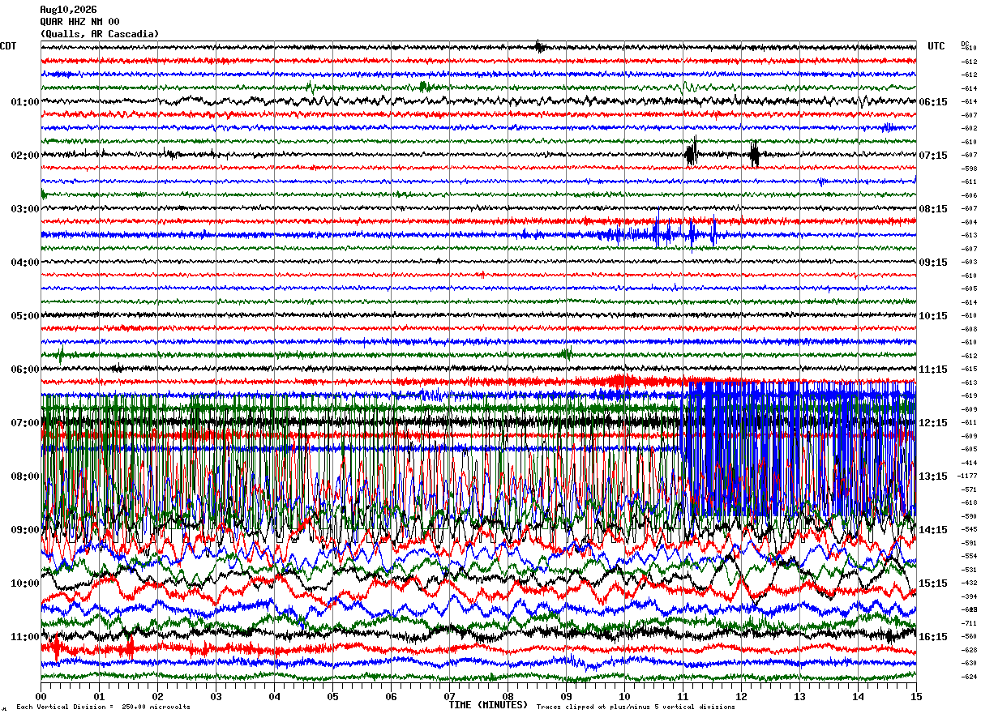Select the UTC timezone label
The width and height of the screenshot is (981, 718).
point(936,46)
